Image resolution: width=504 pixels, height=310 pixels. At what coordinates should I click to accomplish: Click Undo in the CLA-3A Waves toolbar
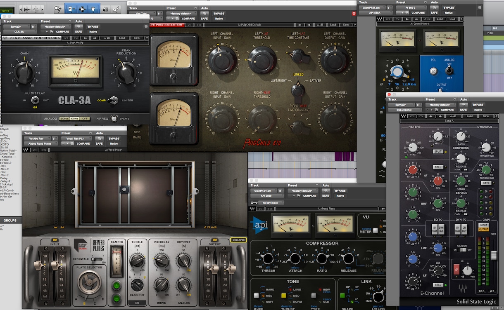67,38
